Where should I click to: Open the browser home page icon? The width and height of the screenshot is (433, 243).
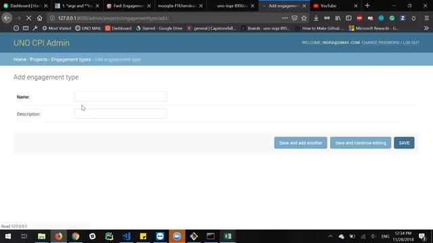pos(40,18)
